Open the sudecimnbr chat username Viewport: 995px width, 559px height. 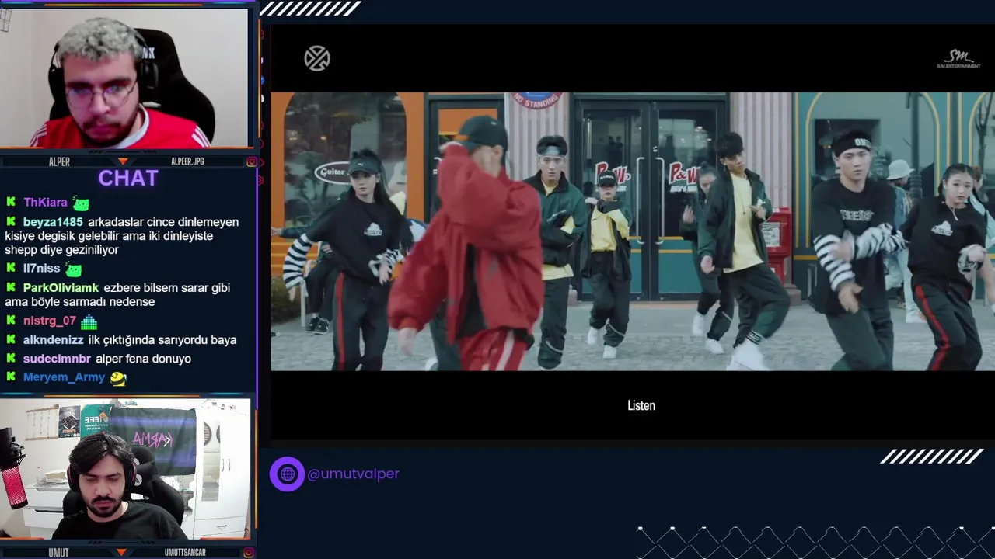coord(57,358)
